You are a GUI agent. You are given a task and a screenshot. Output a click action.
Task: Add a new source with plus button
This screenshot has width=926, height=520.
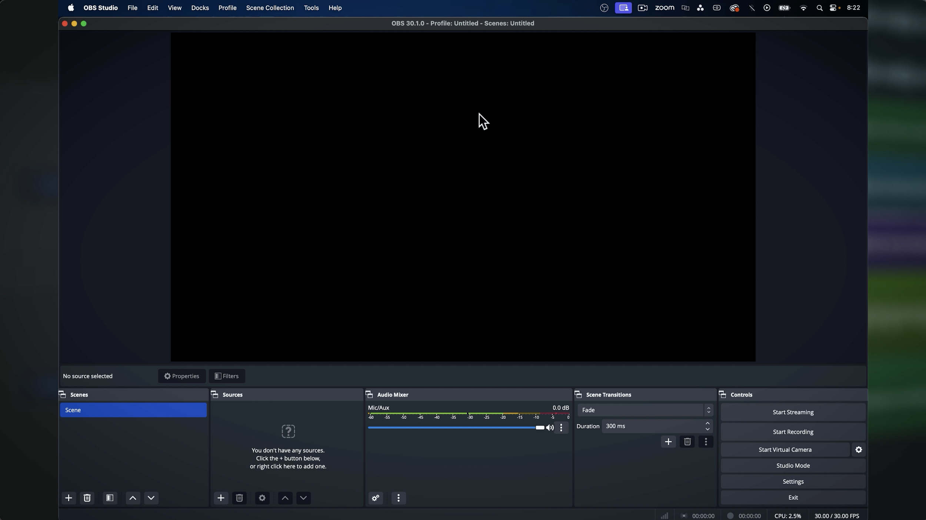pos(221,498)
